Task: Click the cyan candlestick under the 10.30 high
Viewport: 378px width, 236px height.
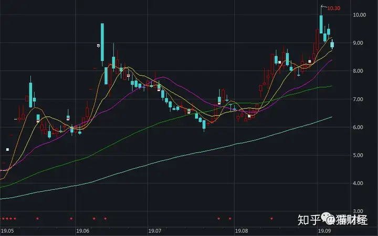Action: coord(321,24)
